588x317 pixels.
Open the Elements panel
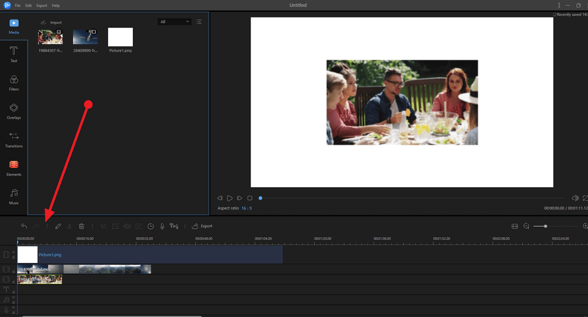click(14, 167)
